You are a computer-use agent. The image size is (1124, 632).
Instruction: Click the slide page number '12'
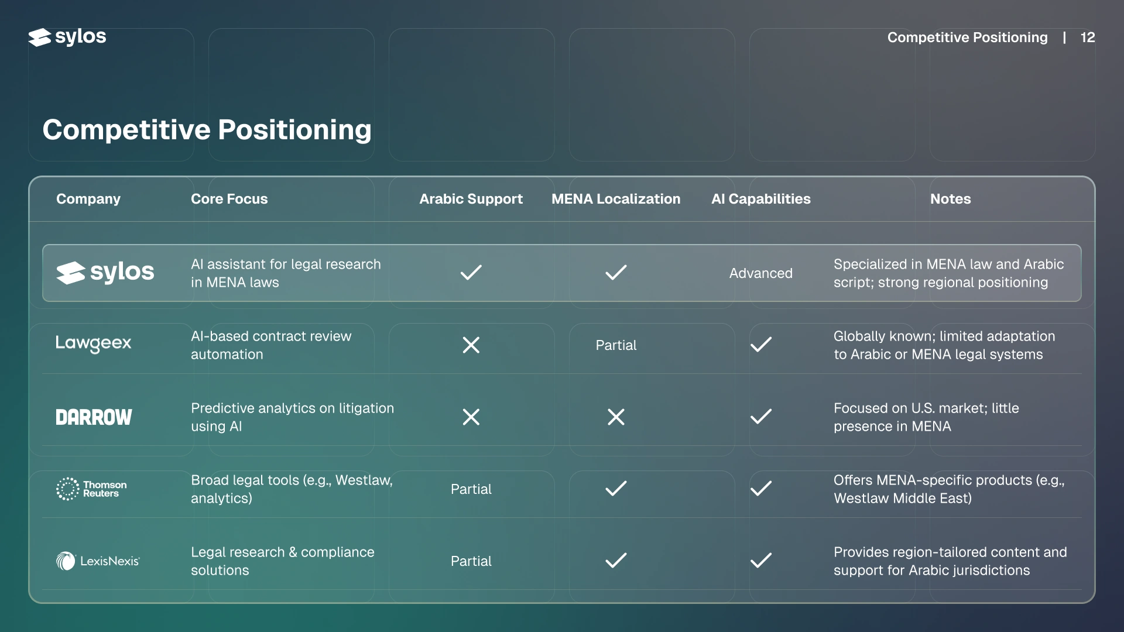pos(1088,37)
